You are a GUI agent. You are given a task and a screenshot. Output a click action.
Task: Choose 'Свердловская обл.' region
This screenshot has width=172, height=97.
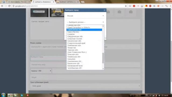[x=84, y=36]
